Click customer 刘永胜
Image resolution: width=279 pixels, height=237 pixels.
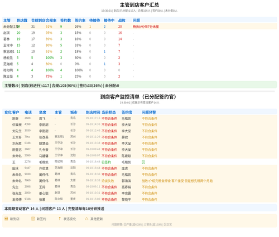point(17,144)
